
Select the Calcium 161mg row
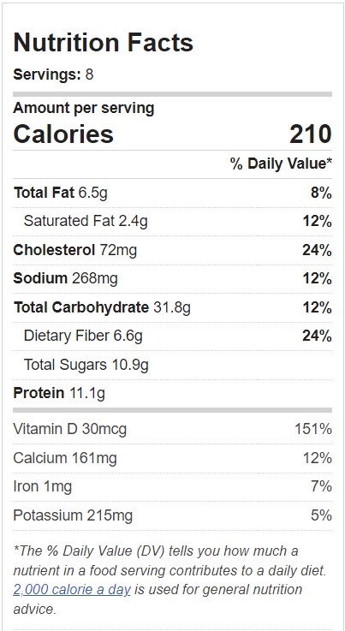point(173,458)
